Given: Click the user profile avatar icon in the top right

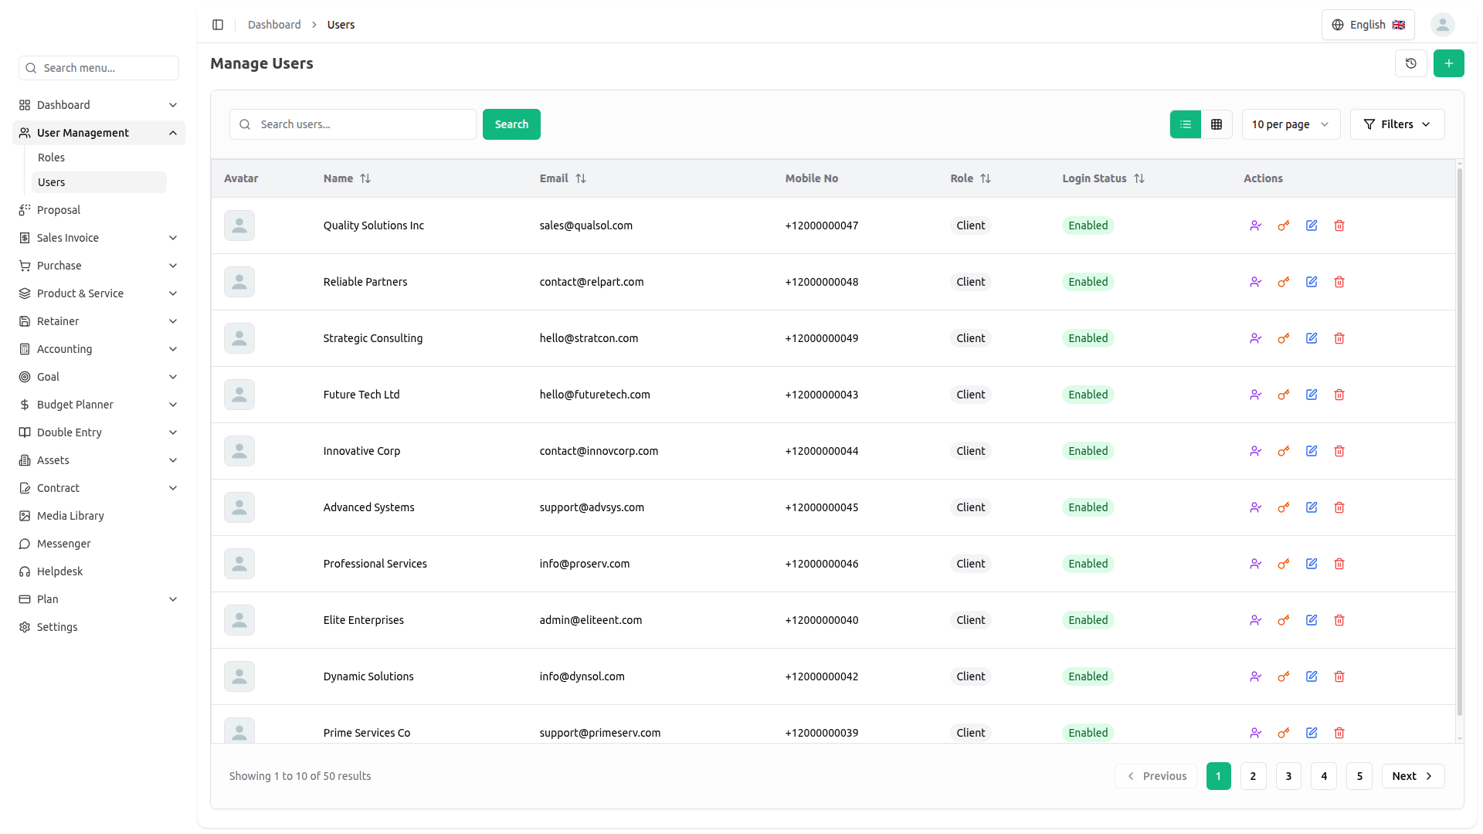Looking at the screenshot, I should (x=1442, y=25).
